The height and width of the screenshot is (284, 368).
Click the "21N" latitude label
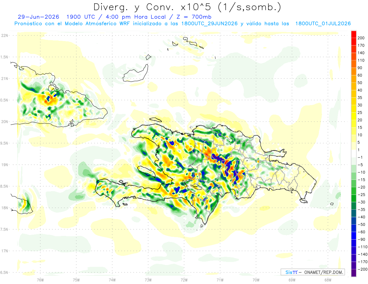tap(5, 78)
